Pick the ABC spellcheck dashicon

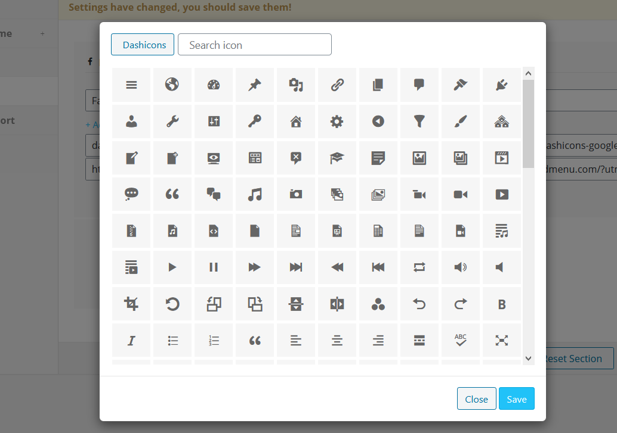click(461, 340)
